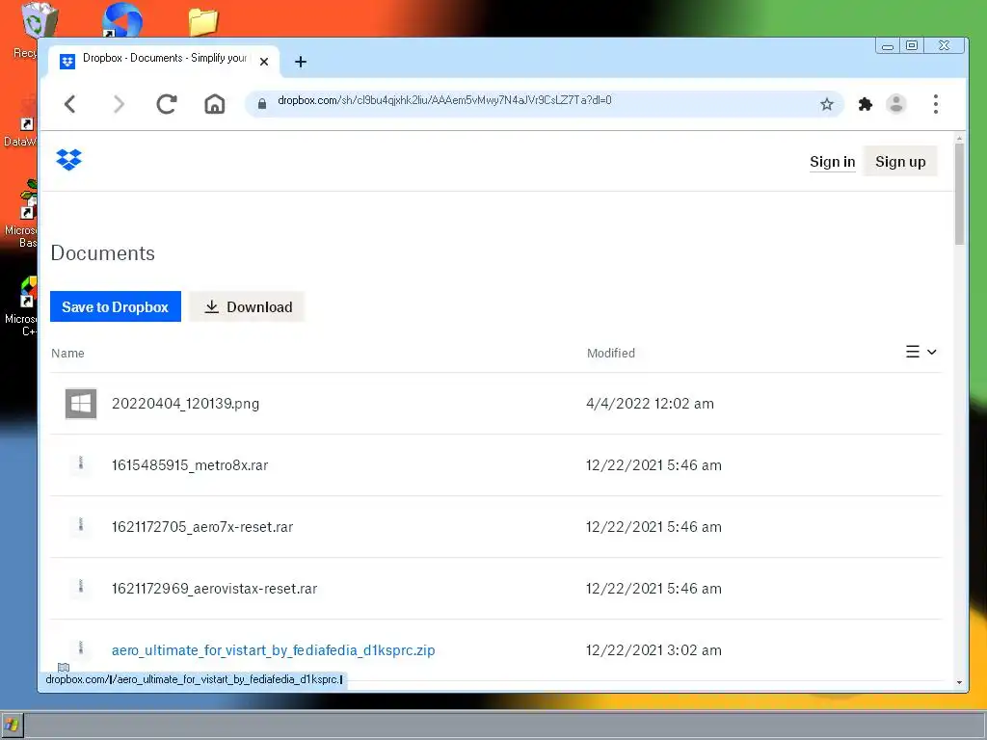Close the Dropbox Documents tab

point(264,62)
